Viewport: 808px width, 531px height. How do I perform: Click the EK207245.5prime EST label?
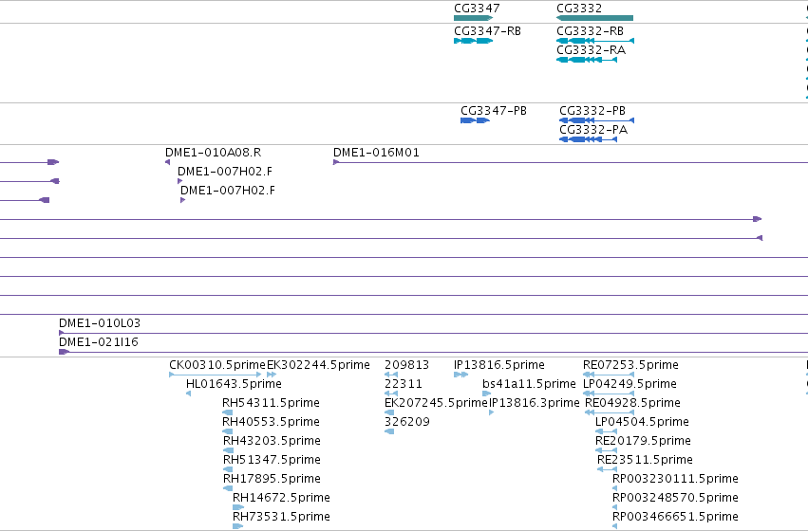[436, 403]
